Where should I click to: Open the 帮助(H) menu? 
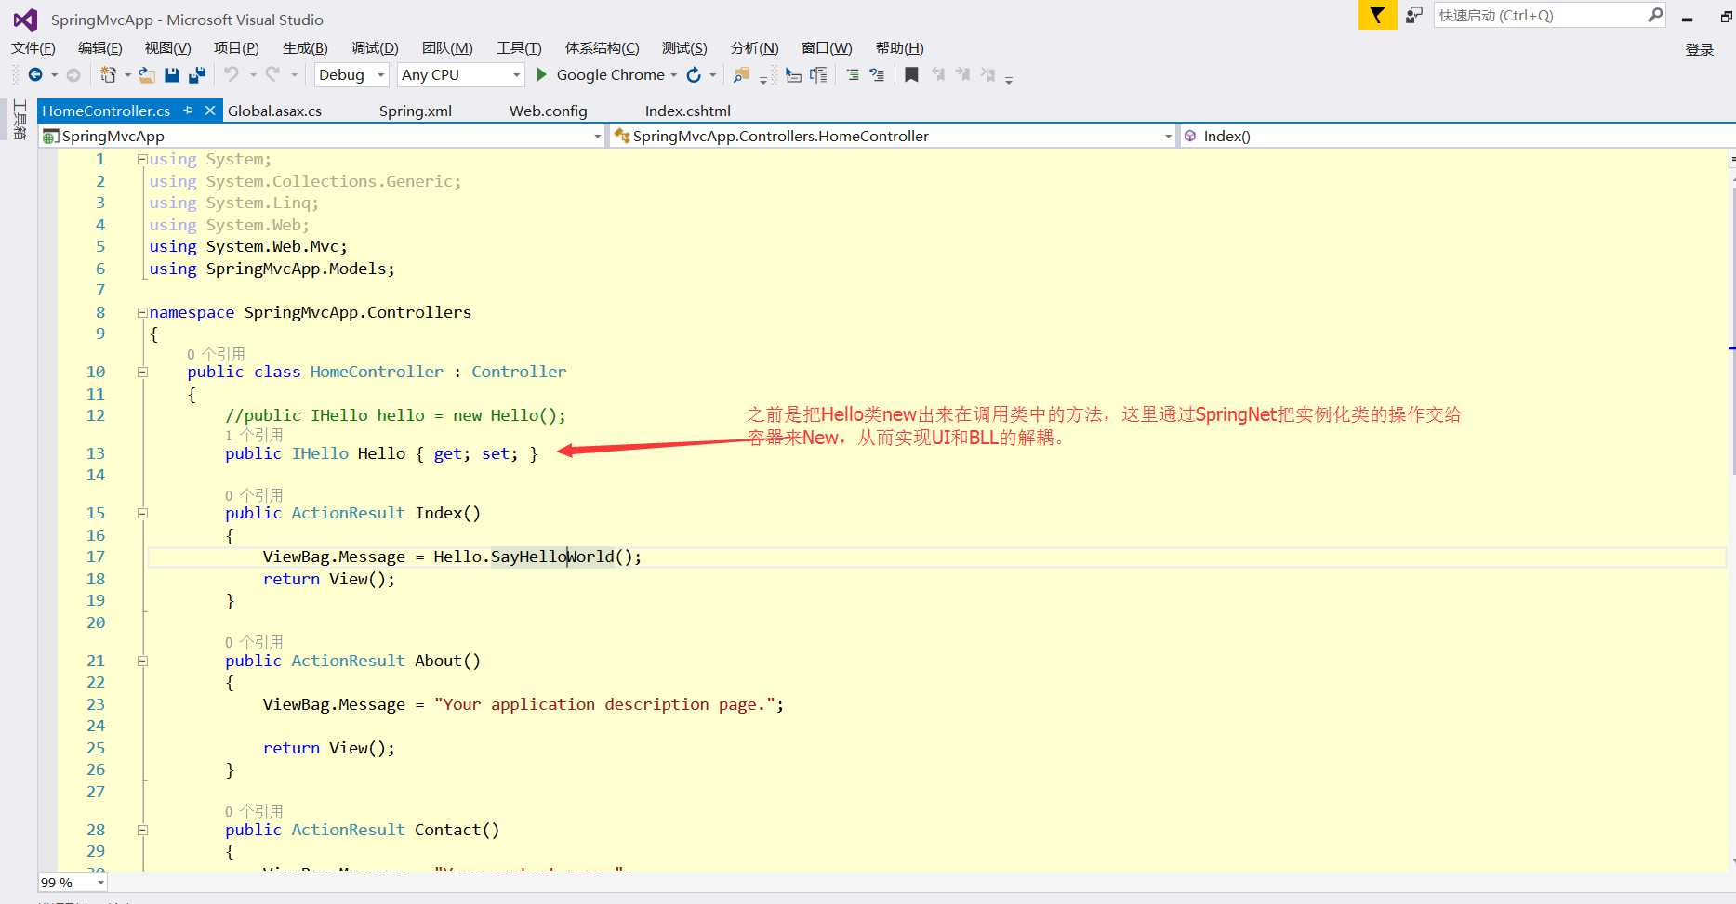pyautogui.click(x=899, y=48)
